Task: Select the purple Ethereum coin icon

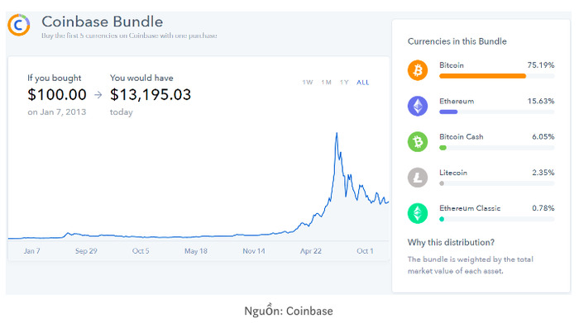Action: [x=418, y=107]
